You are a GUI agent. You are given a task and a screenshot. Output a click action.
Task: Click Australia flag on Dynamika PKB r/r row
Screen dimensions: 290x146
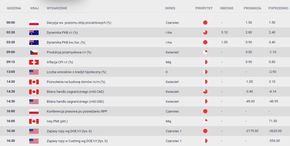point(34,33)
